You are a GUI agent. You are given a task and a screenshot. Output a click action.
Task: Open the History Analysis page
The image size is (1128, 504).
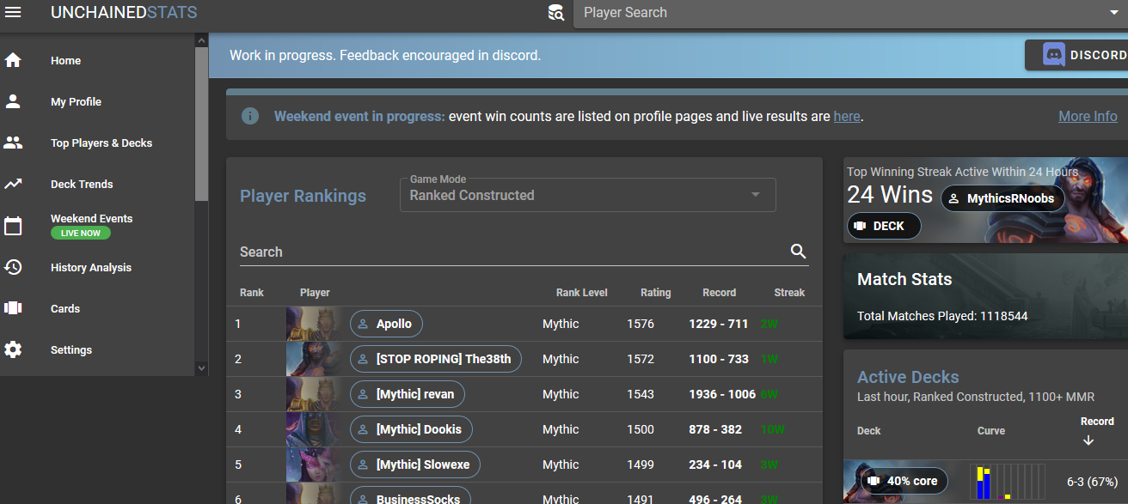(98, 267)
